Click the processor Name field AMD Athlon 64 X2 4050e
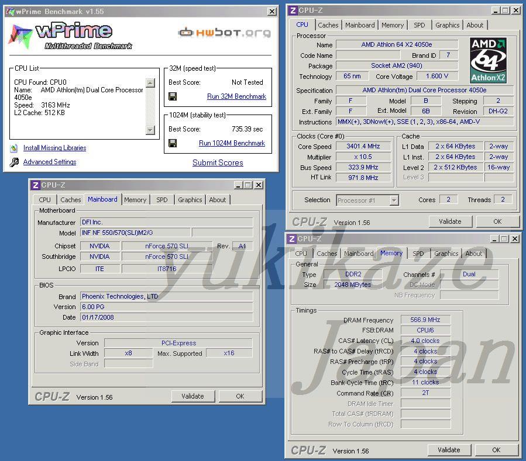The image size is (526, 461). (x=397, y=44)
